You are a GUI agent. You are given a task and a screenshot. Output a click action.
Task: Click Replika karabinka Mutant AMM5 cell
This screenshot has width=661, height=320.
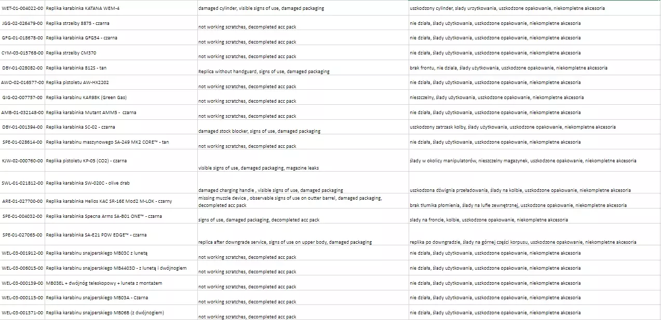pos(91,113)
